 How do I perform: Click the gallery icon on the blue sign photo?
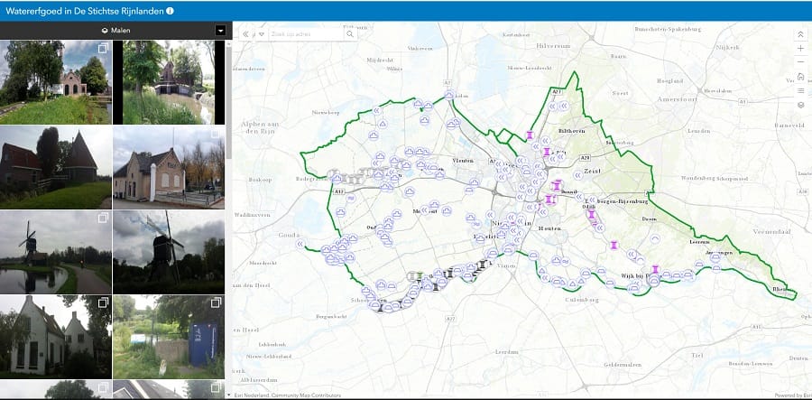[x=216, y=302]
